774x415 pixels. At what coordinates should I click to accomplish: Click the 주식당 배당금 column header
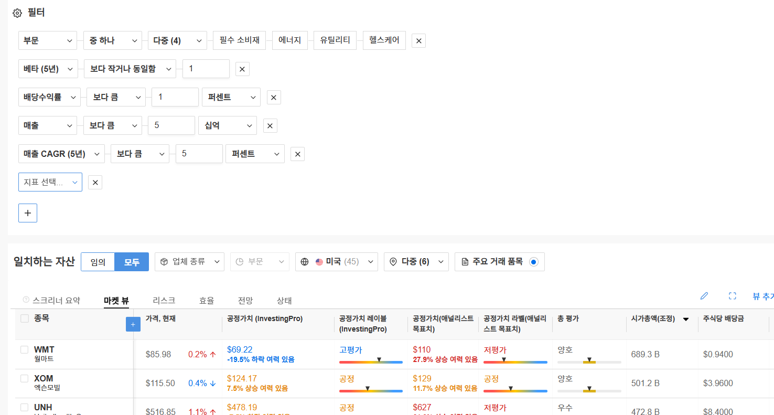pos(724,318)
